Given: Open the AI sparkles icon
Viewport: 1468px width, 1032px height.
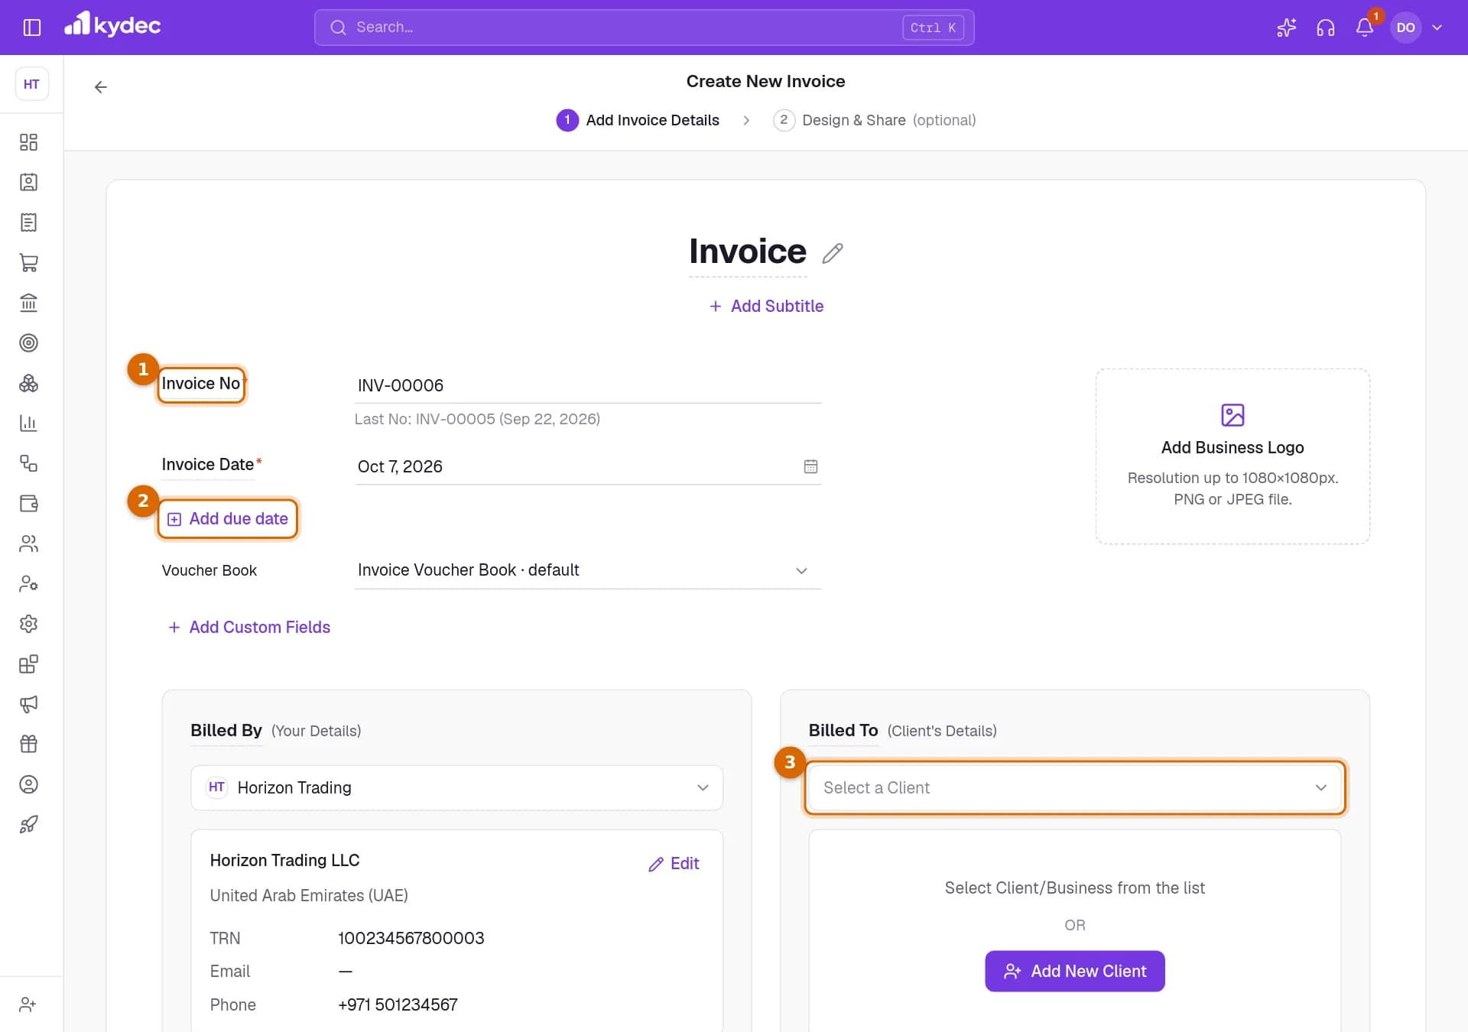Looking at the screenshot, I should click(1286, 28).
